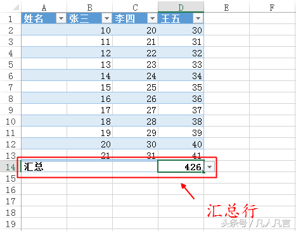
Task: Select cell C6 with value 24
Action: [135, 76]
